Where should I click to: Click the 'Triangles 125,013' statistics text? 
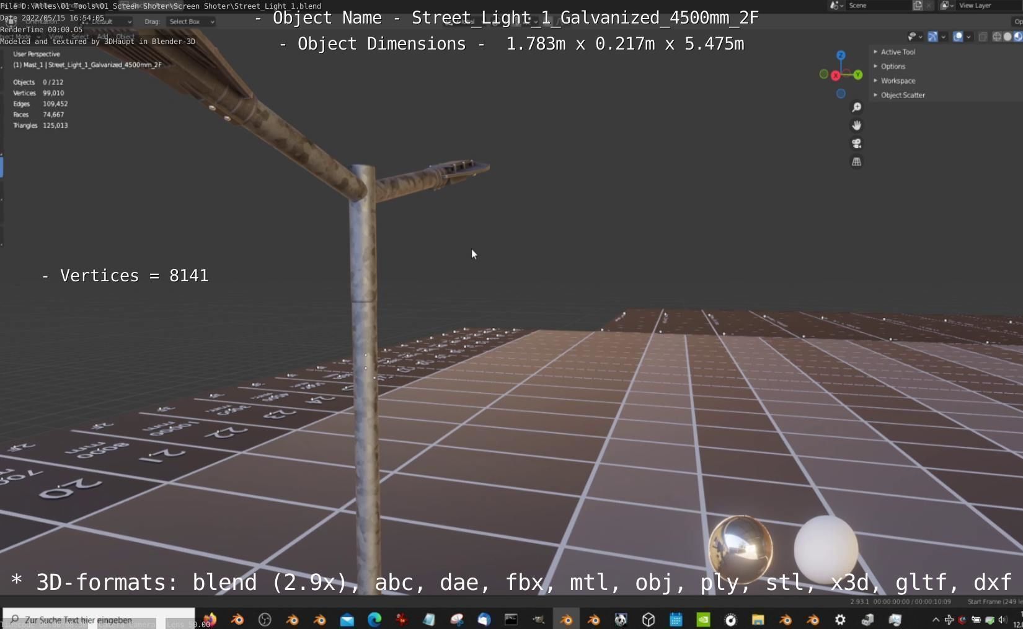[x=40, y=125]
